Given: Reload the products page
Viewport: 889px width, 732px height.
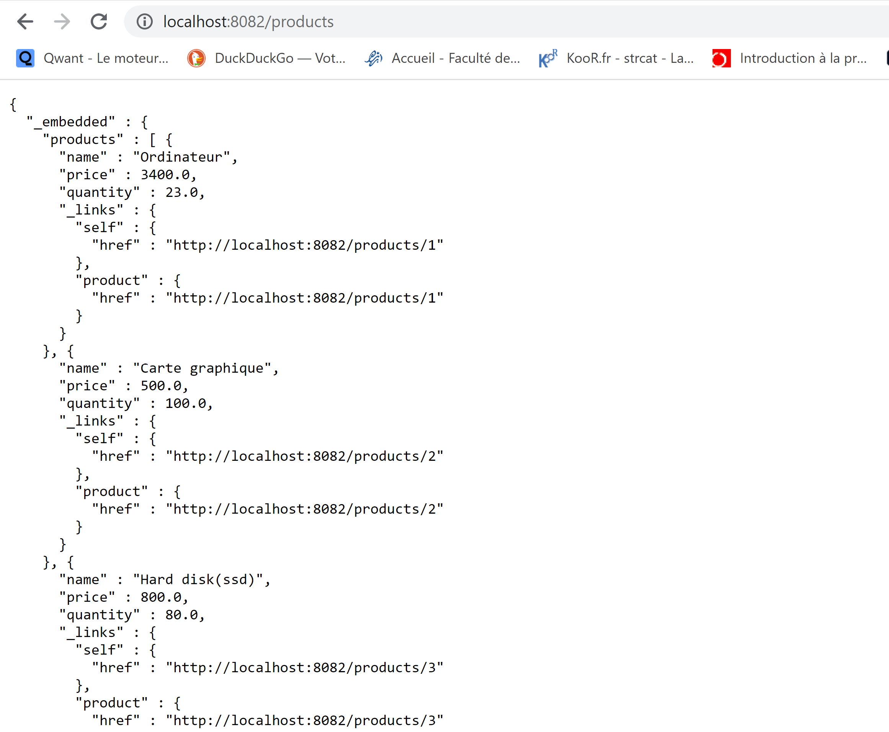Looking at the screenshot, I should click(98, 21).
